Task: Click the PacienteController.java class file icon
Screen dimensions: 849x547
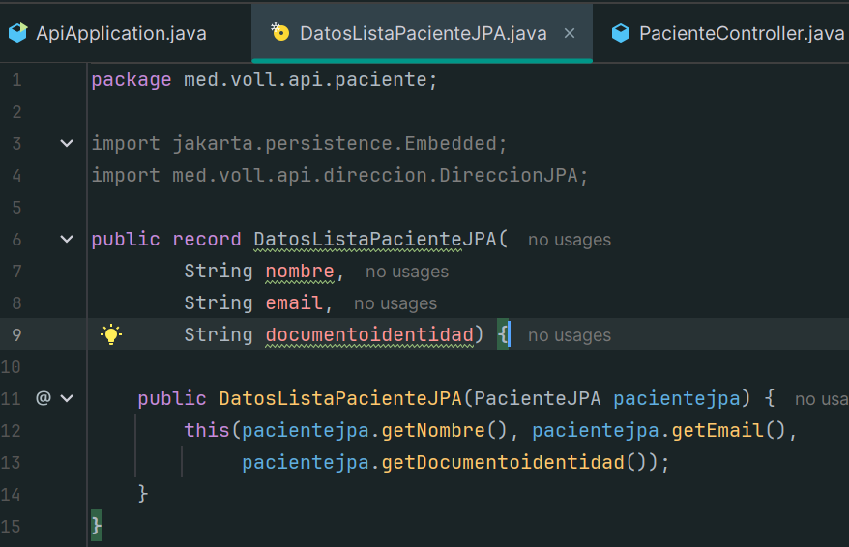Action: point(621,33)
